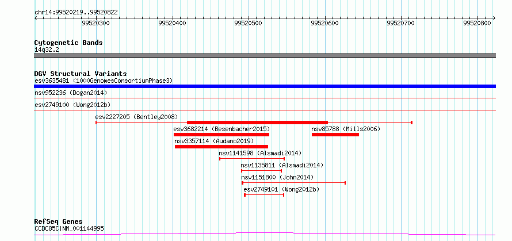Viewport: 512px width, 241px height.
Task: Click the 99520600 ruler position
Action: click(324, 23)
